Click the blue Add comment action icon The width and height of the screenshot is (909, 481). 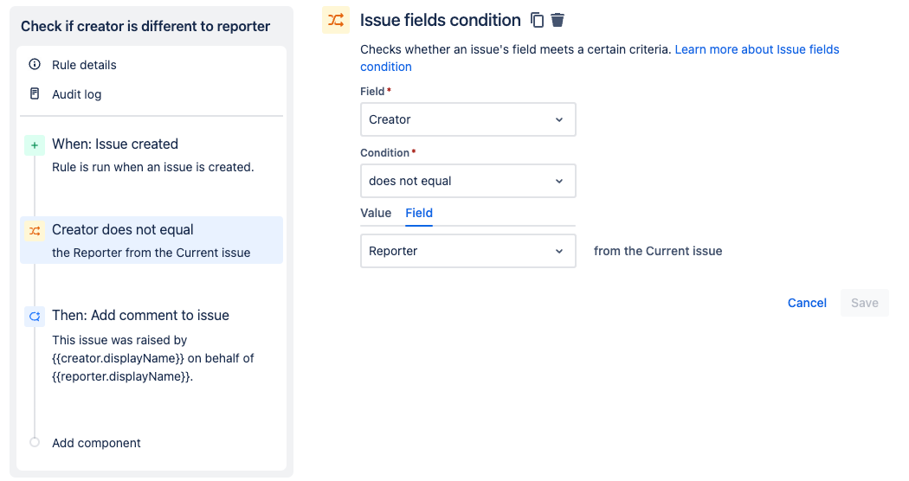pyautogui.click(x=35, y=317)
